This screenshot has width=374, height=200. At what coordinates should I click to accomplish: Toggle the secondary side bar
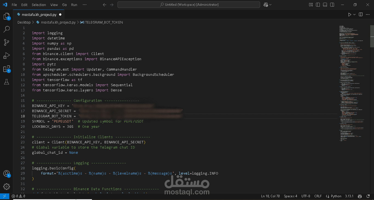pyautogui.click(x=332, y=5)
